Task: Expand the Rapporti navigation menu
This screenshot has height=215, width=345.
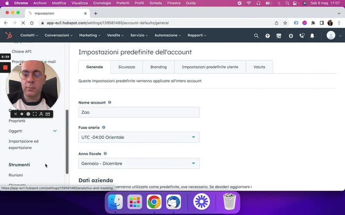Action: [197, 35]
